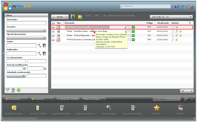Open calendar for first Data de modificação
This screenshot has height=122, width=197.
tap(24, 68)
